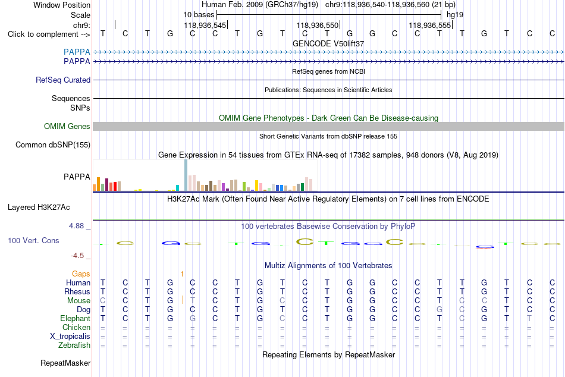Click the gray OMIM Genes bar
The width and height of the screenshot is (565, 377).
(328, 126)
